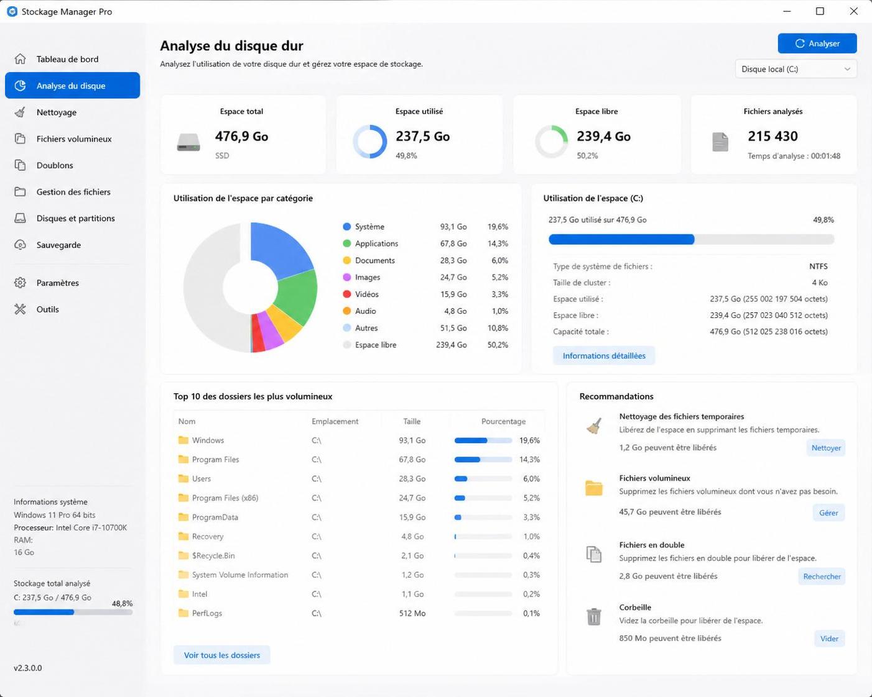Open Disques et partitions section
The width and height of the screenshot is (872, 697).
[x=72, y=219]
